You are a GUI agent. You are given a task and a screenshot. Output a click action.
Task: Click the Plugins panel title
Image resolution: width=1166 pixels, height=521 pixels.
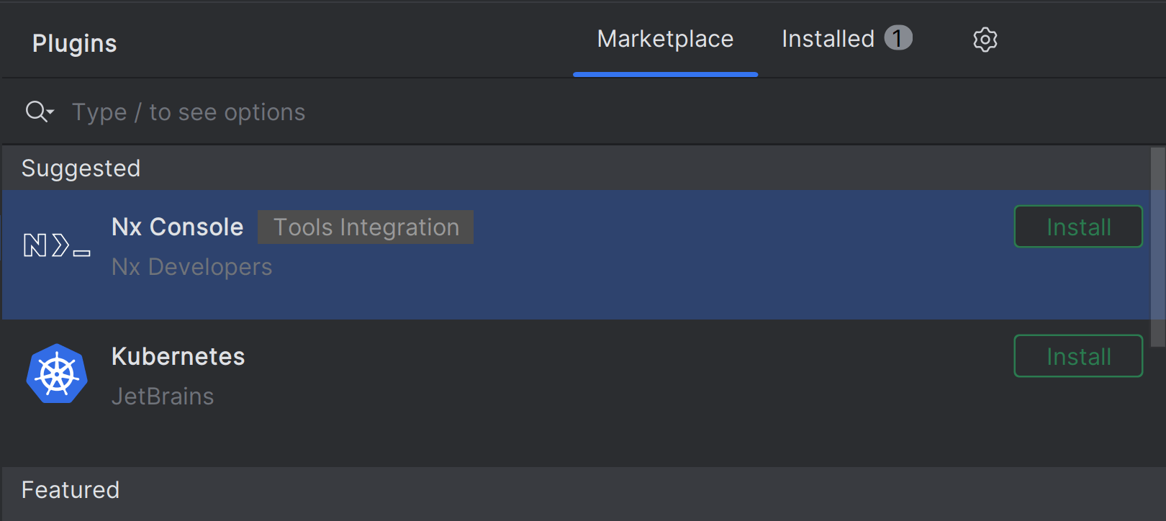click(x=75, y=44)
